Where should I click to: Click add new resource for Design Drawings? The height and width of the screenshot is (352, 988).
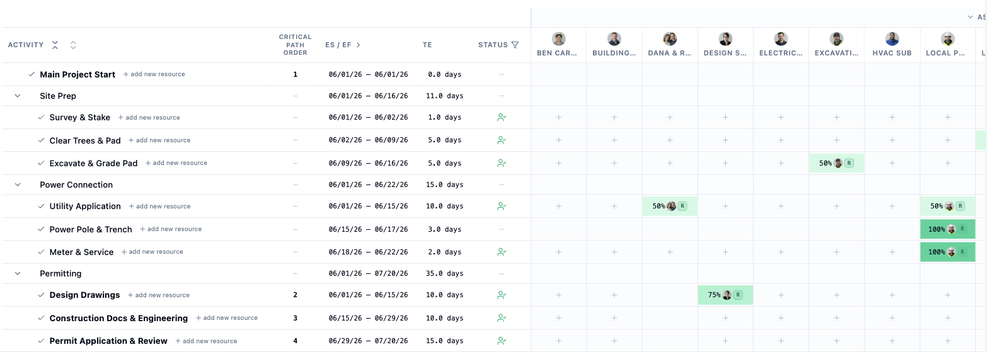(159, 295)
